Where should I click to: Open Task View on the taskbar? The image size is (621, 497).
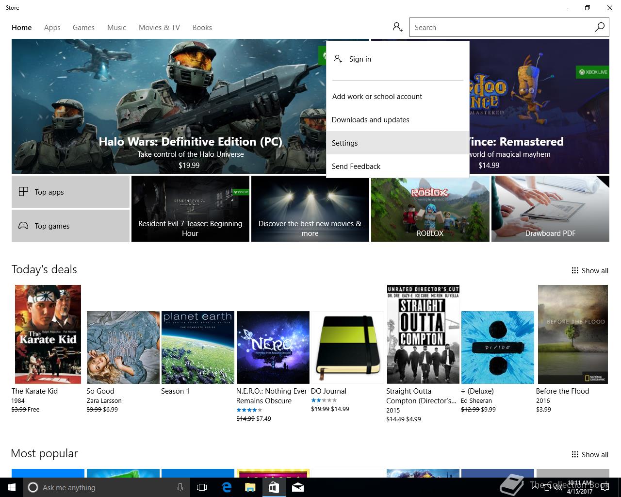202,487
